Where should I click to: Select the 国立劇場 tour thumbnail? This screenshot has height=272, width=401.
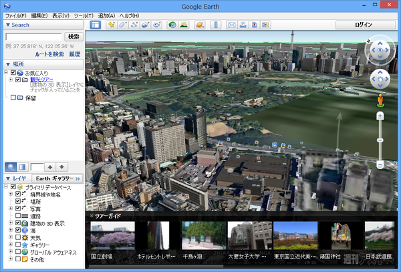[112, 236]
